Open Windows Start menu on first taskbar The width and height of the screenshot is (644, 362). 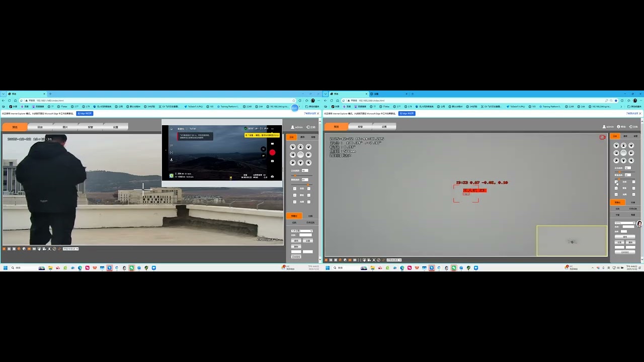tap(6, 268)
